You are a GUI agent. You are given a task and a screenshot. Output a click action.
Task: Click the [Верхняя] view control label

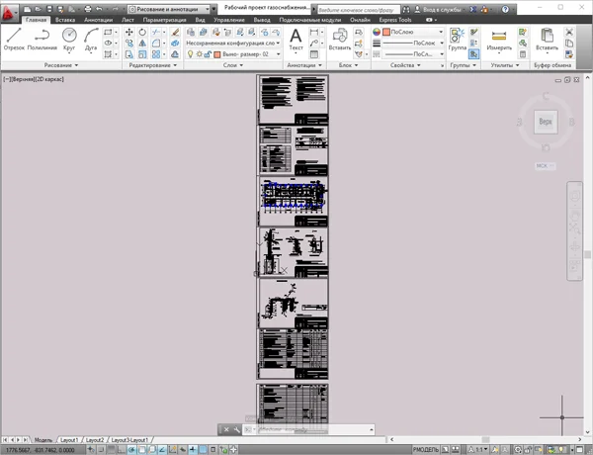click(23, 79)
